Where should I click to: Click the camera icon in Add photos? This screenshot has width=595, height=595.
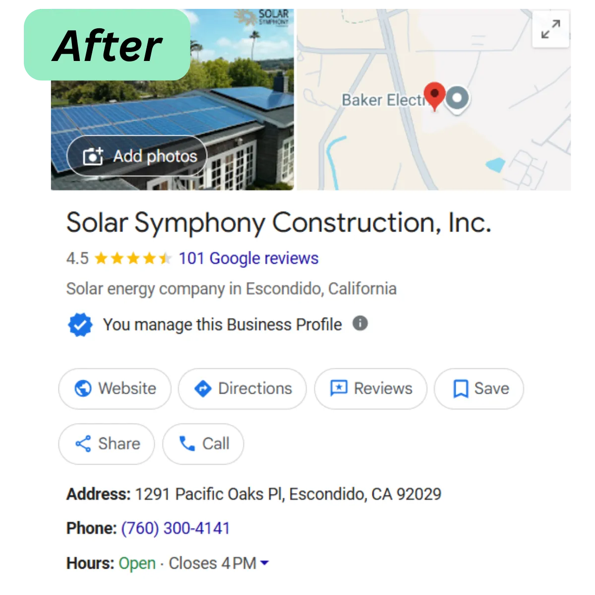tap(93, 156)
